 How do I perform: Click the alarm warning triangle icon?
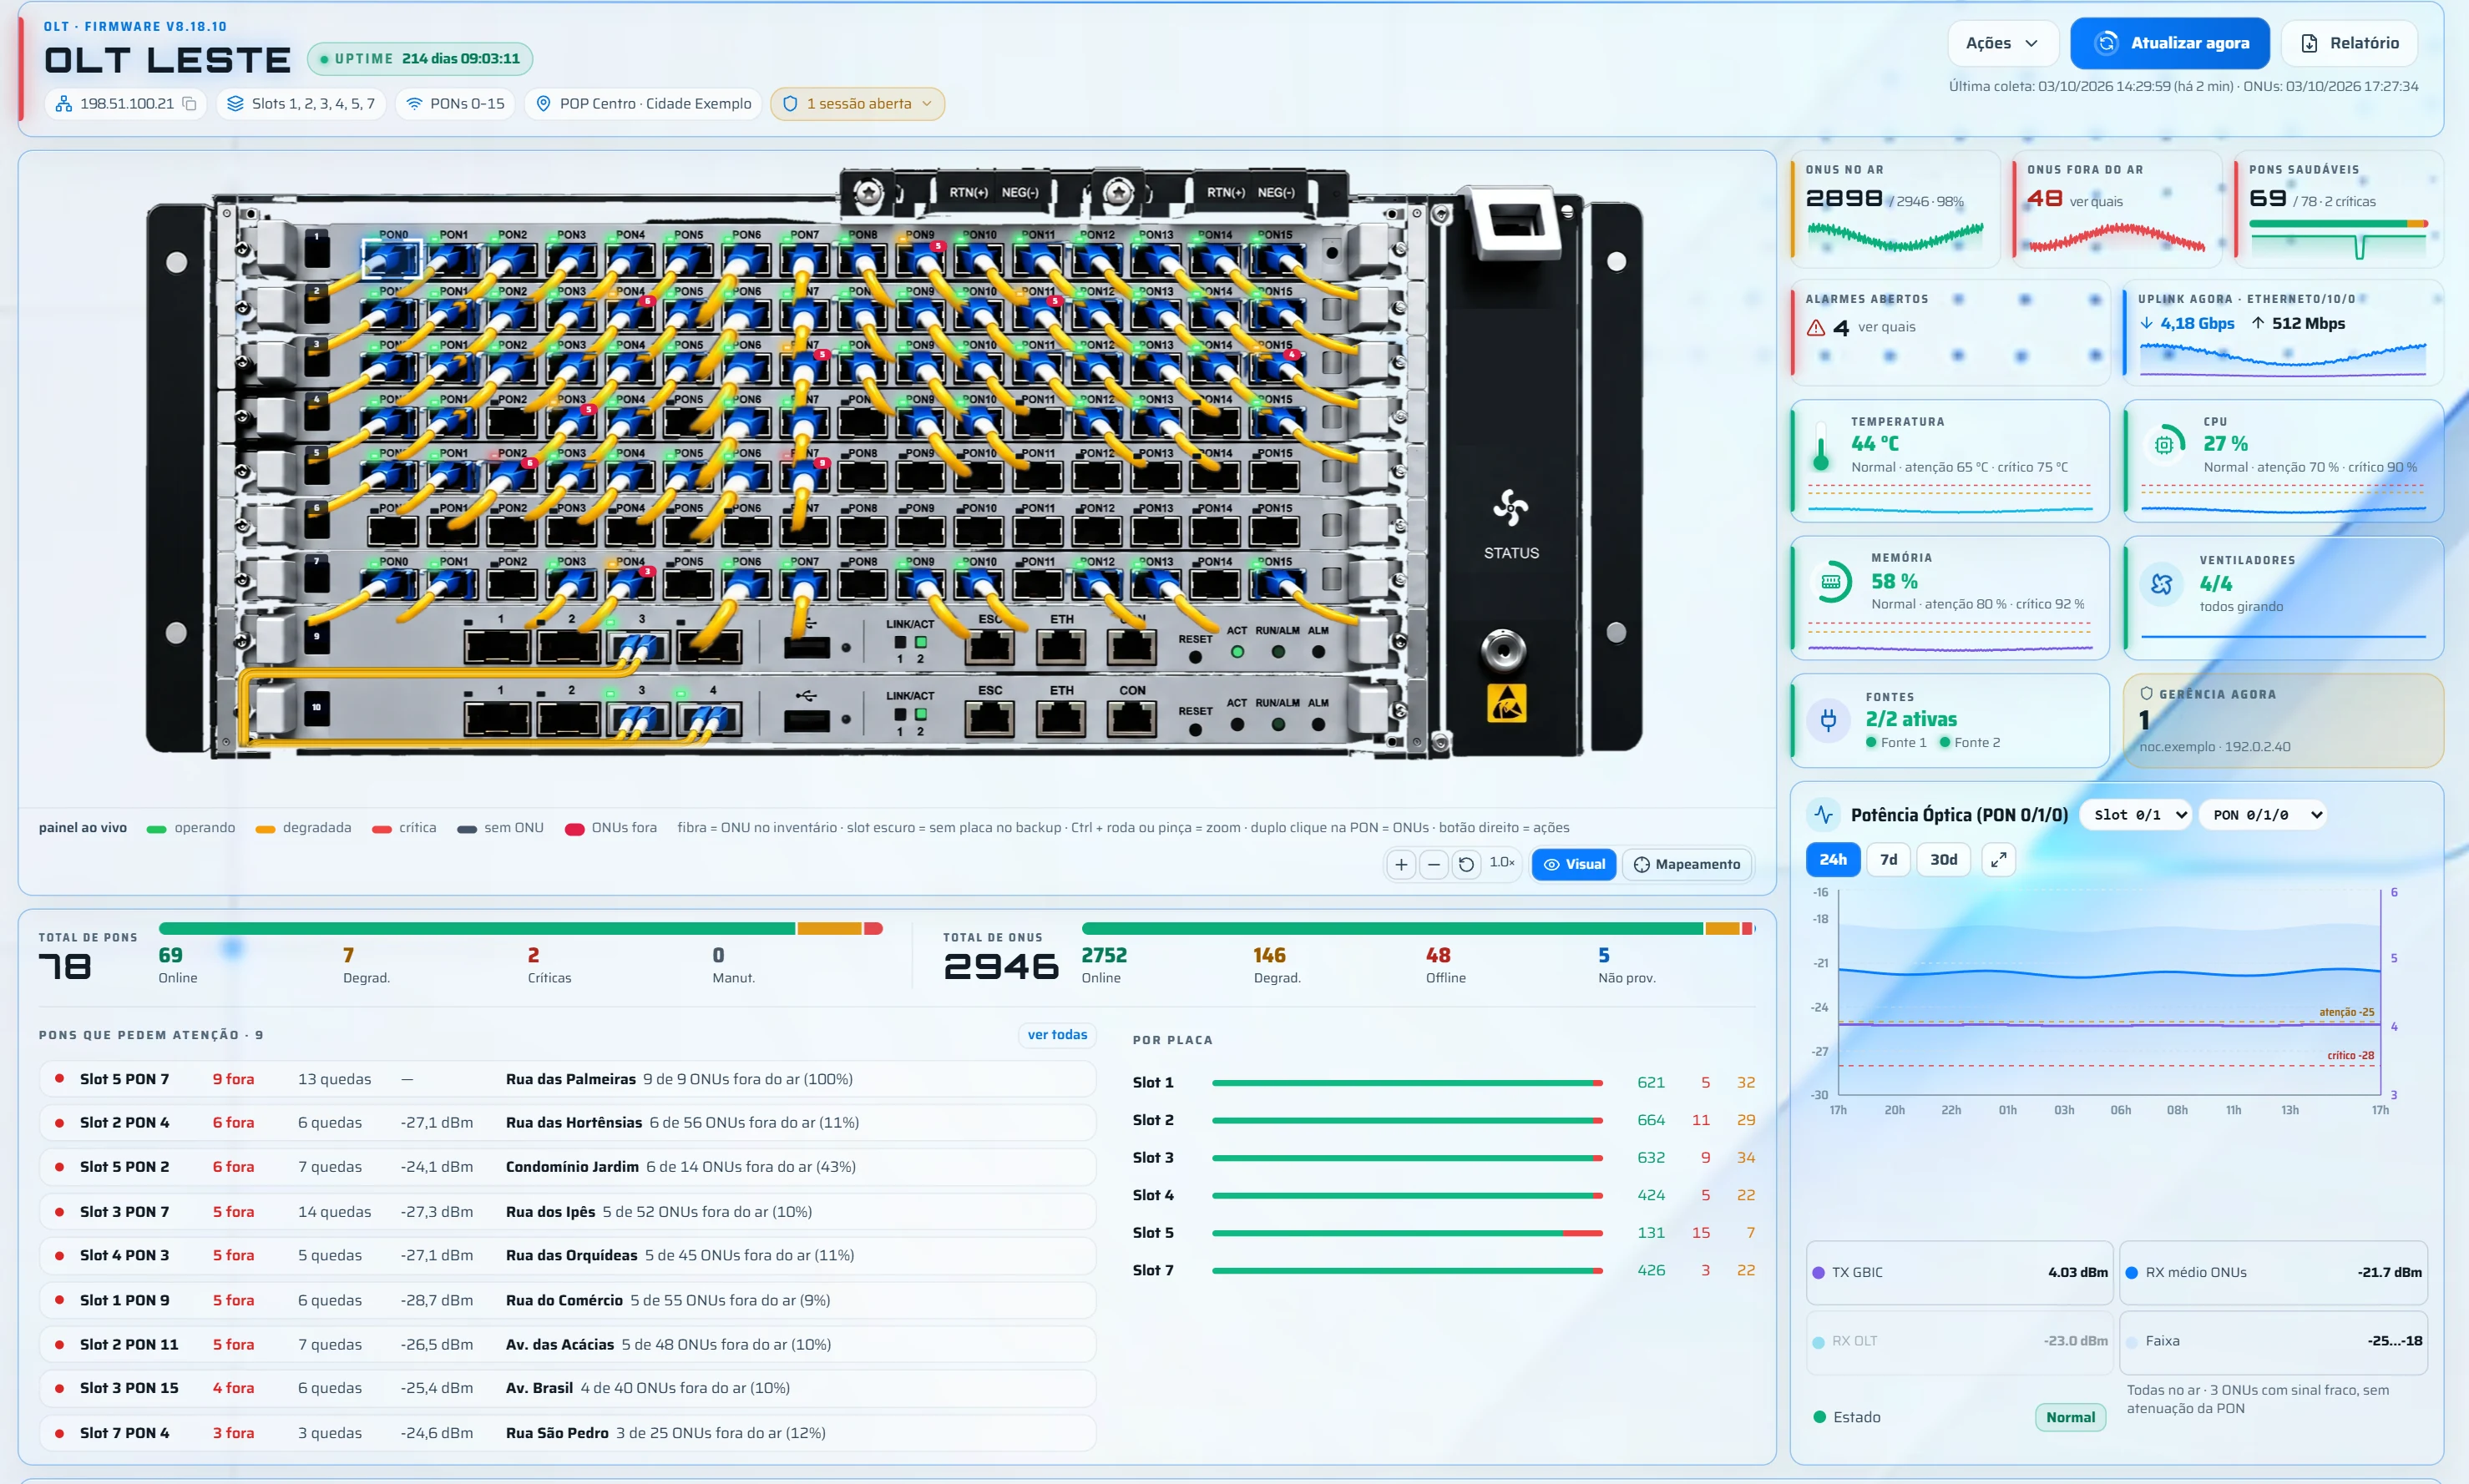coord(1816,328)
